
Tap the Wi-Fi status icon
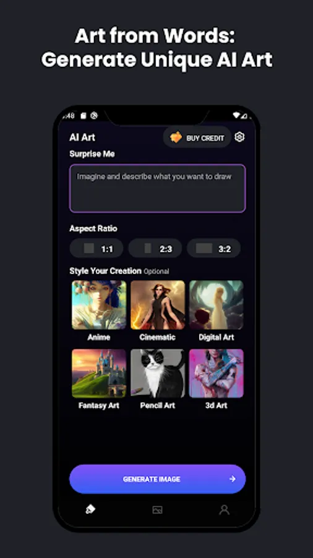237,115
